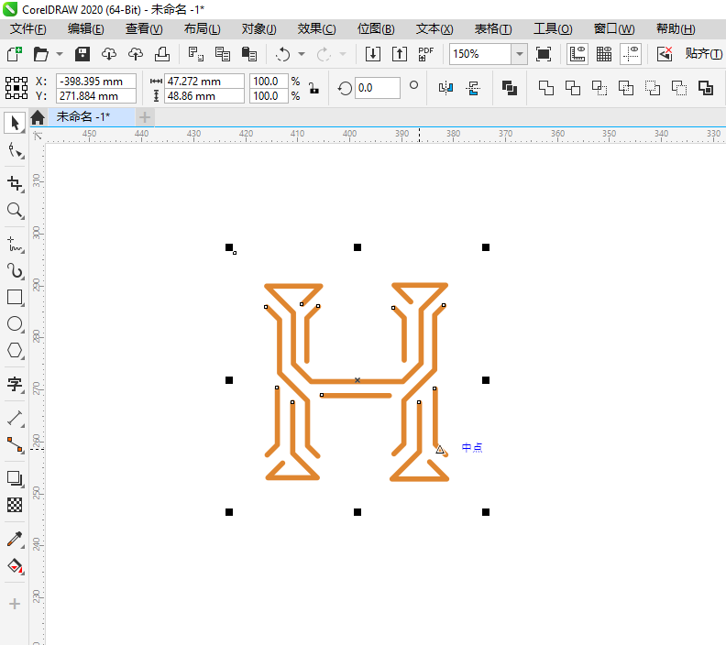Click the rotation angle field
Image resolution: width=726 pixels, height=645 pixels.
click(378, 88)
